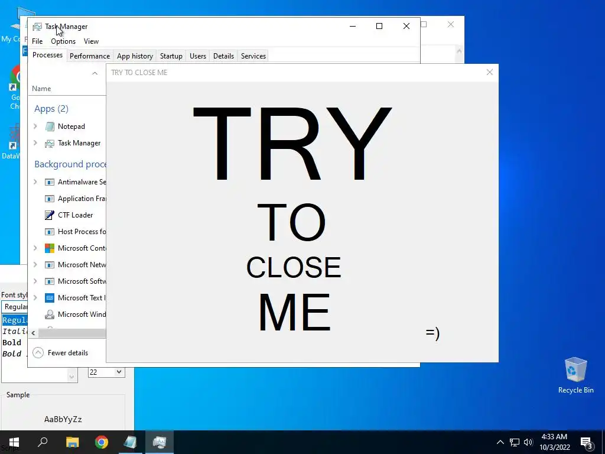The image size is (605, 454).
Task: Launch Google Chrome from the taskbar
Action: pyautogui.click(x=102, y=442)
